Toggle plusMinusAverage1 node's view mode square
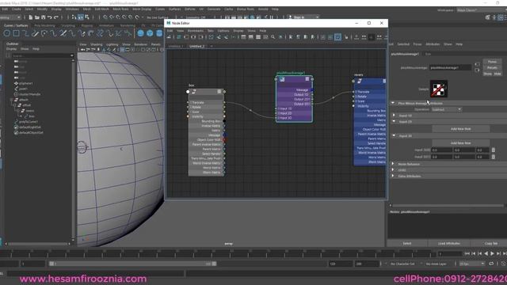Screen dimensions: 507x285 click(307, 79)
